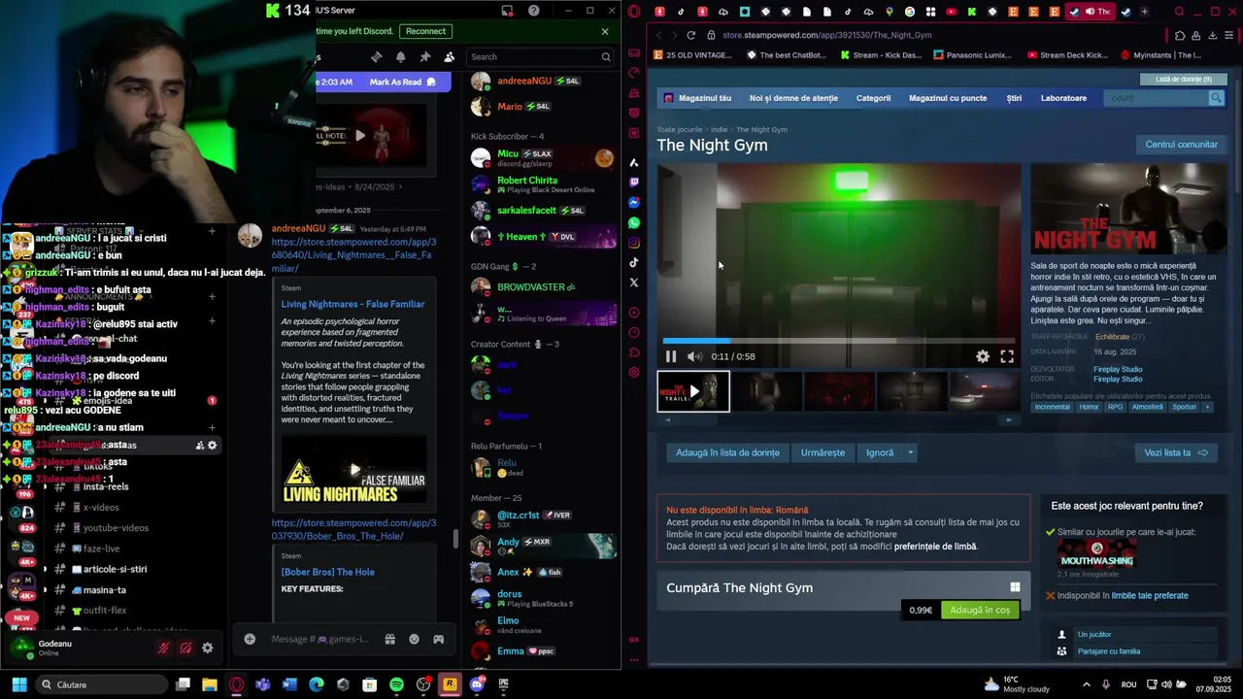
Task: Open 'Centrul comunitar' button
Action: pyautogui.click(x=1181, y=145)
